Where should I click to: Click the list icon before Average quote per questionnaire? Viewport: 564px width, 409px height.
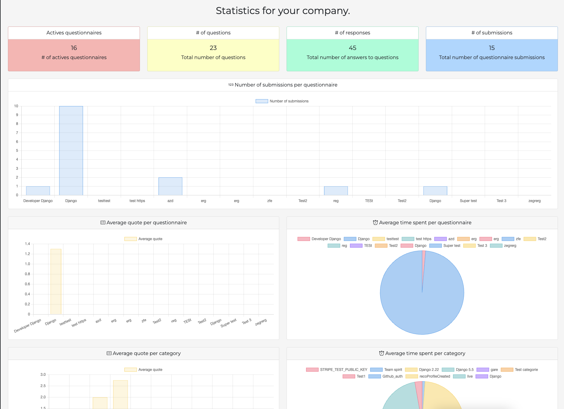(103, 223)
